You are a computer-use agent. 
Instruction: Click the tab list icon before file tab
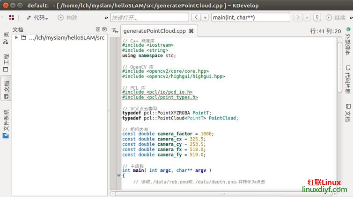[x=114, y=30]
